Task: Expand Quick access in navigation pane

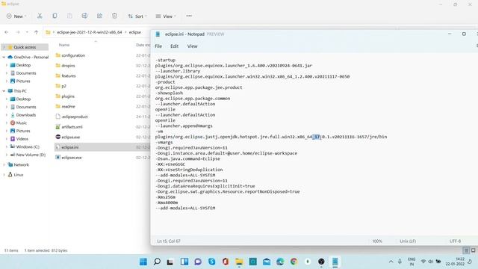Action: (4, 47)
